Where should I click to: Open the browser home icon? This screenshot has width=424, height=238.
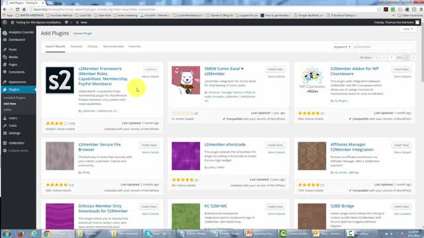pos(24,9)
